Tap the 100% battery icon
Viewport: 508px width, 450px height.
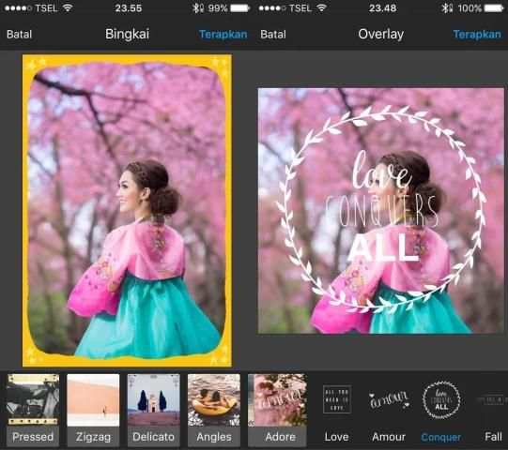(x=494, y=8)
